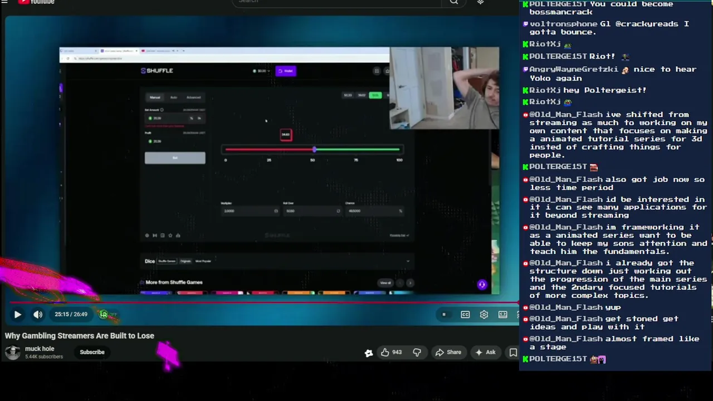Save the video with the bookmark icon
Screen dimensions: 713x401
[x=513, y=352]
